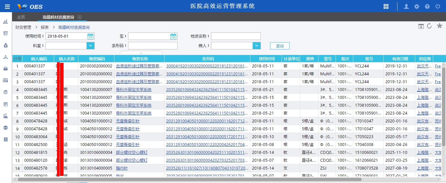The image size is (446, 183).
Task: Switch to the 主页 tab
Action: pos(21,17)
